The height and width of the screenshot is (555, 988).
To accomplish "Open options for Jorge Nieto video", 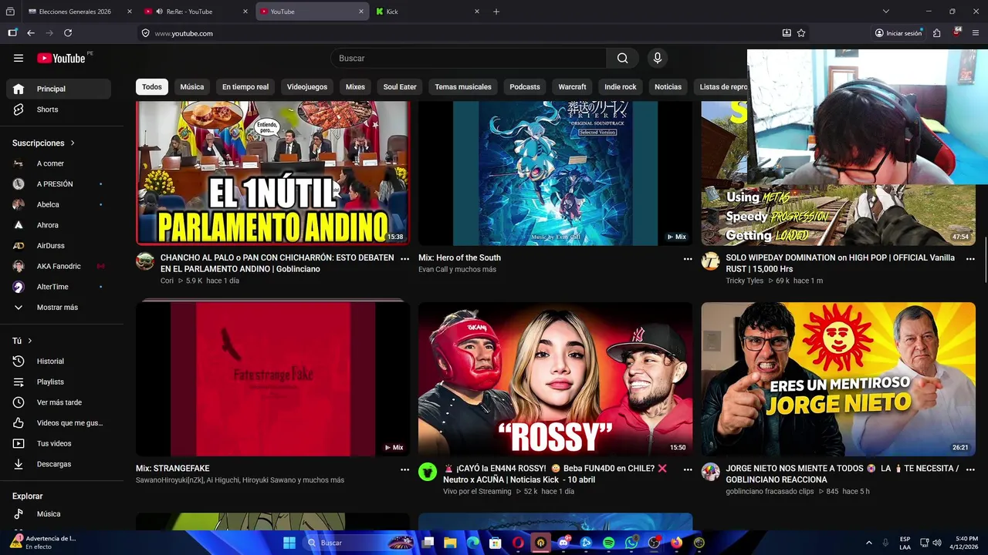I will coord(970,469).
